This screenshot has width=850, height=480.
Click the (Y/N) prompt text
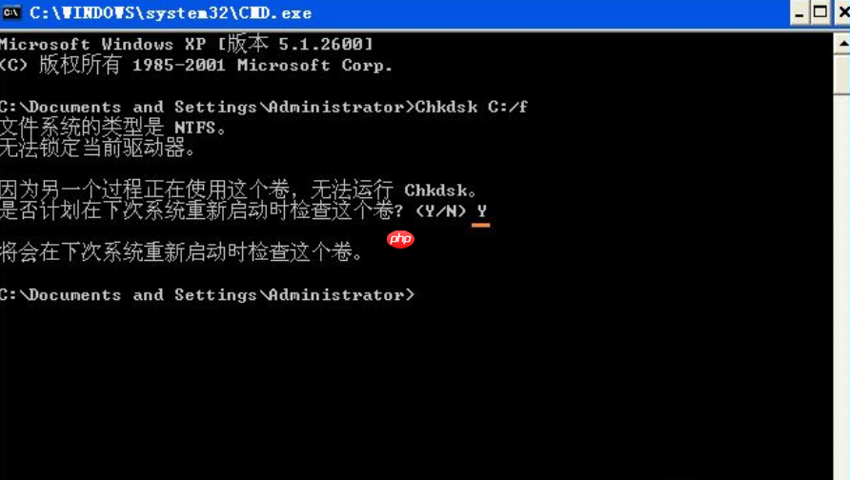pyautogui.click(x=440, y=211)
